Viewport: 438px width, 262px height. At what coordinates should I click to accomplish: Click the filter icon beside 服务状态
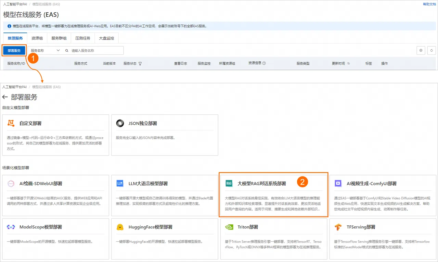pos(140,63)
